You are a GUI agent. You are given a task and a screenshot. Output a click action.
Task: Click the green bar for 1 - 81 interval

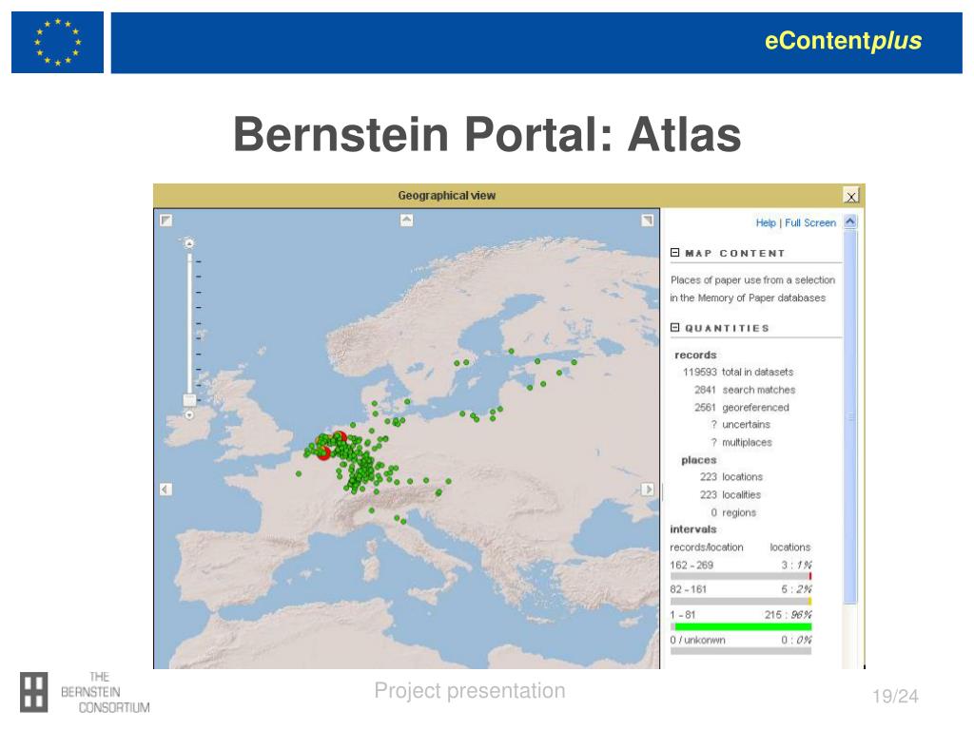tap(743, 627)
